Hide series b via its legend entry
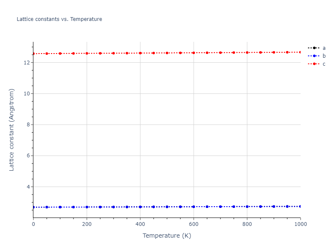Image resolution: width=334 pixels, height=251 pixels. point(324,56)
